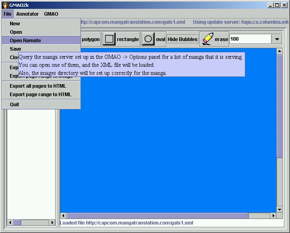Click Hide Bubbles button
Viewport: 290px width, 233px height.
[182, 39]
